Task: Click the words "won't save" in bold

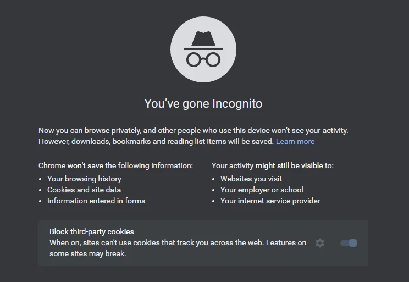Action: 85,165
